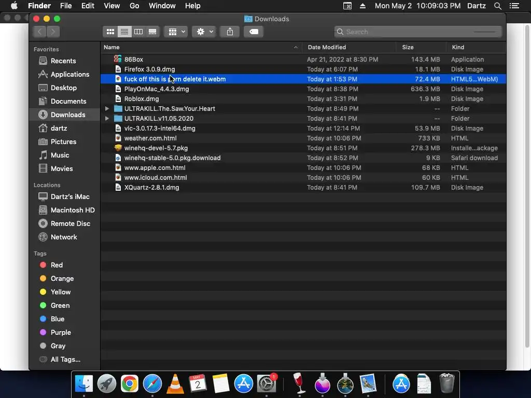This screenshot has width=531, height=398.
Task: Sort by the Kind column header
Action: (476, 47)
